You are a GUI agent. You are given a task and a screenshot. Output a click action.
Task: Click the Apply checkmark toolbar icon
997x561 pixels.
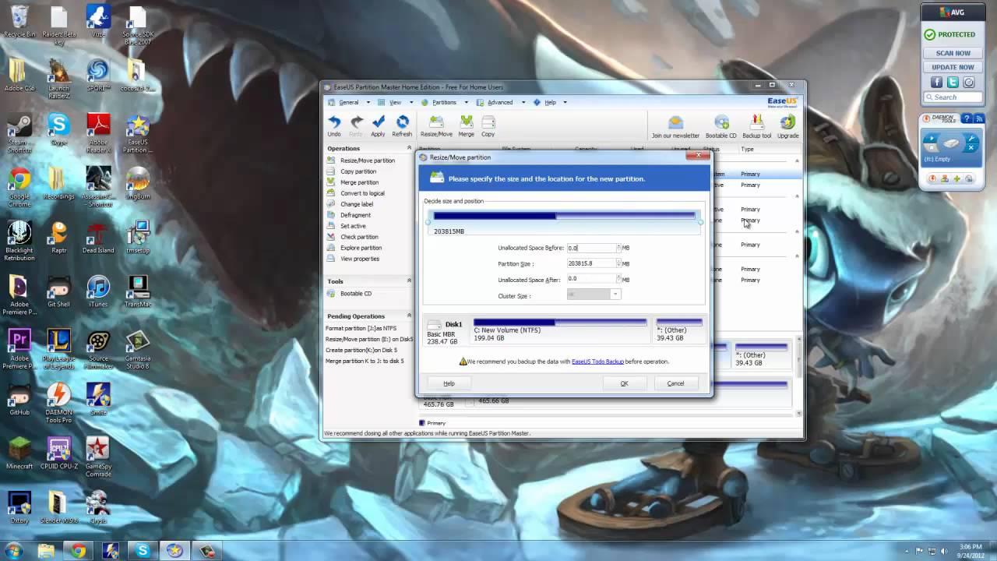coord(378,125)
